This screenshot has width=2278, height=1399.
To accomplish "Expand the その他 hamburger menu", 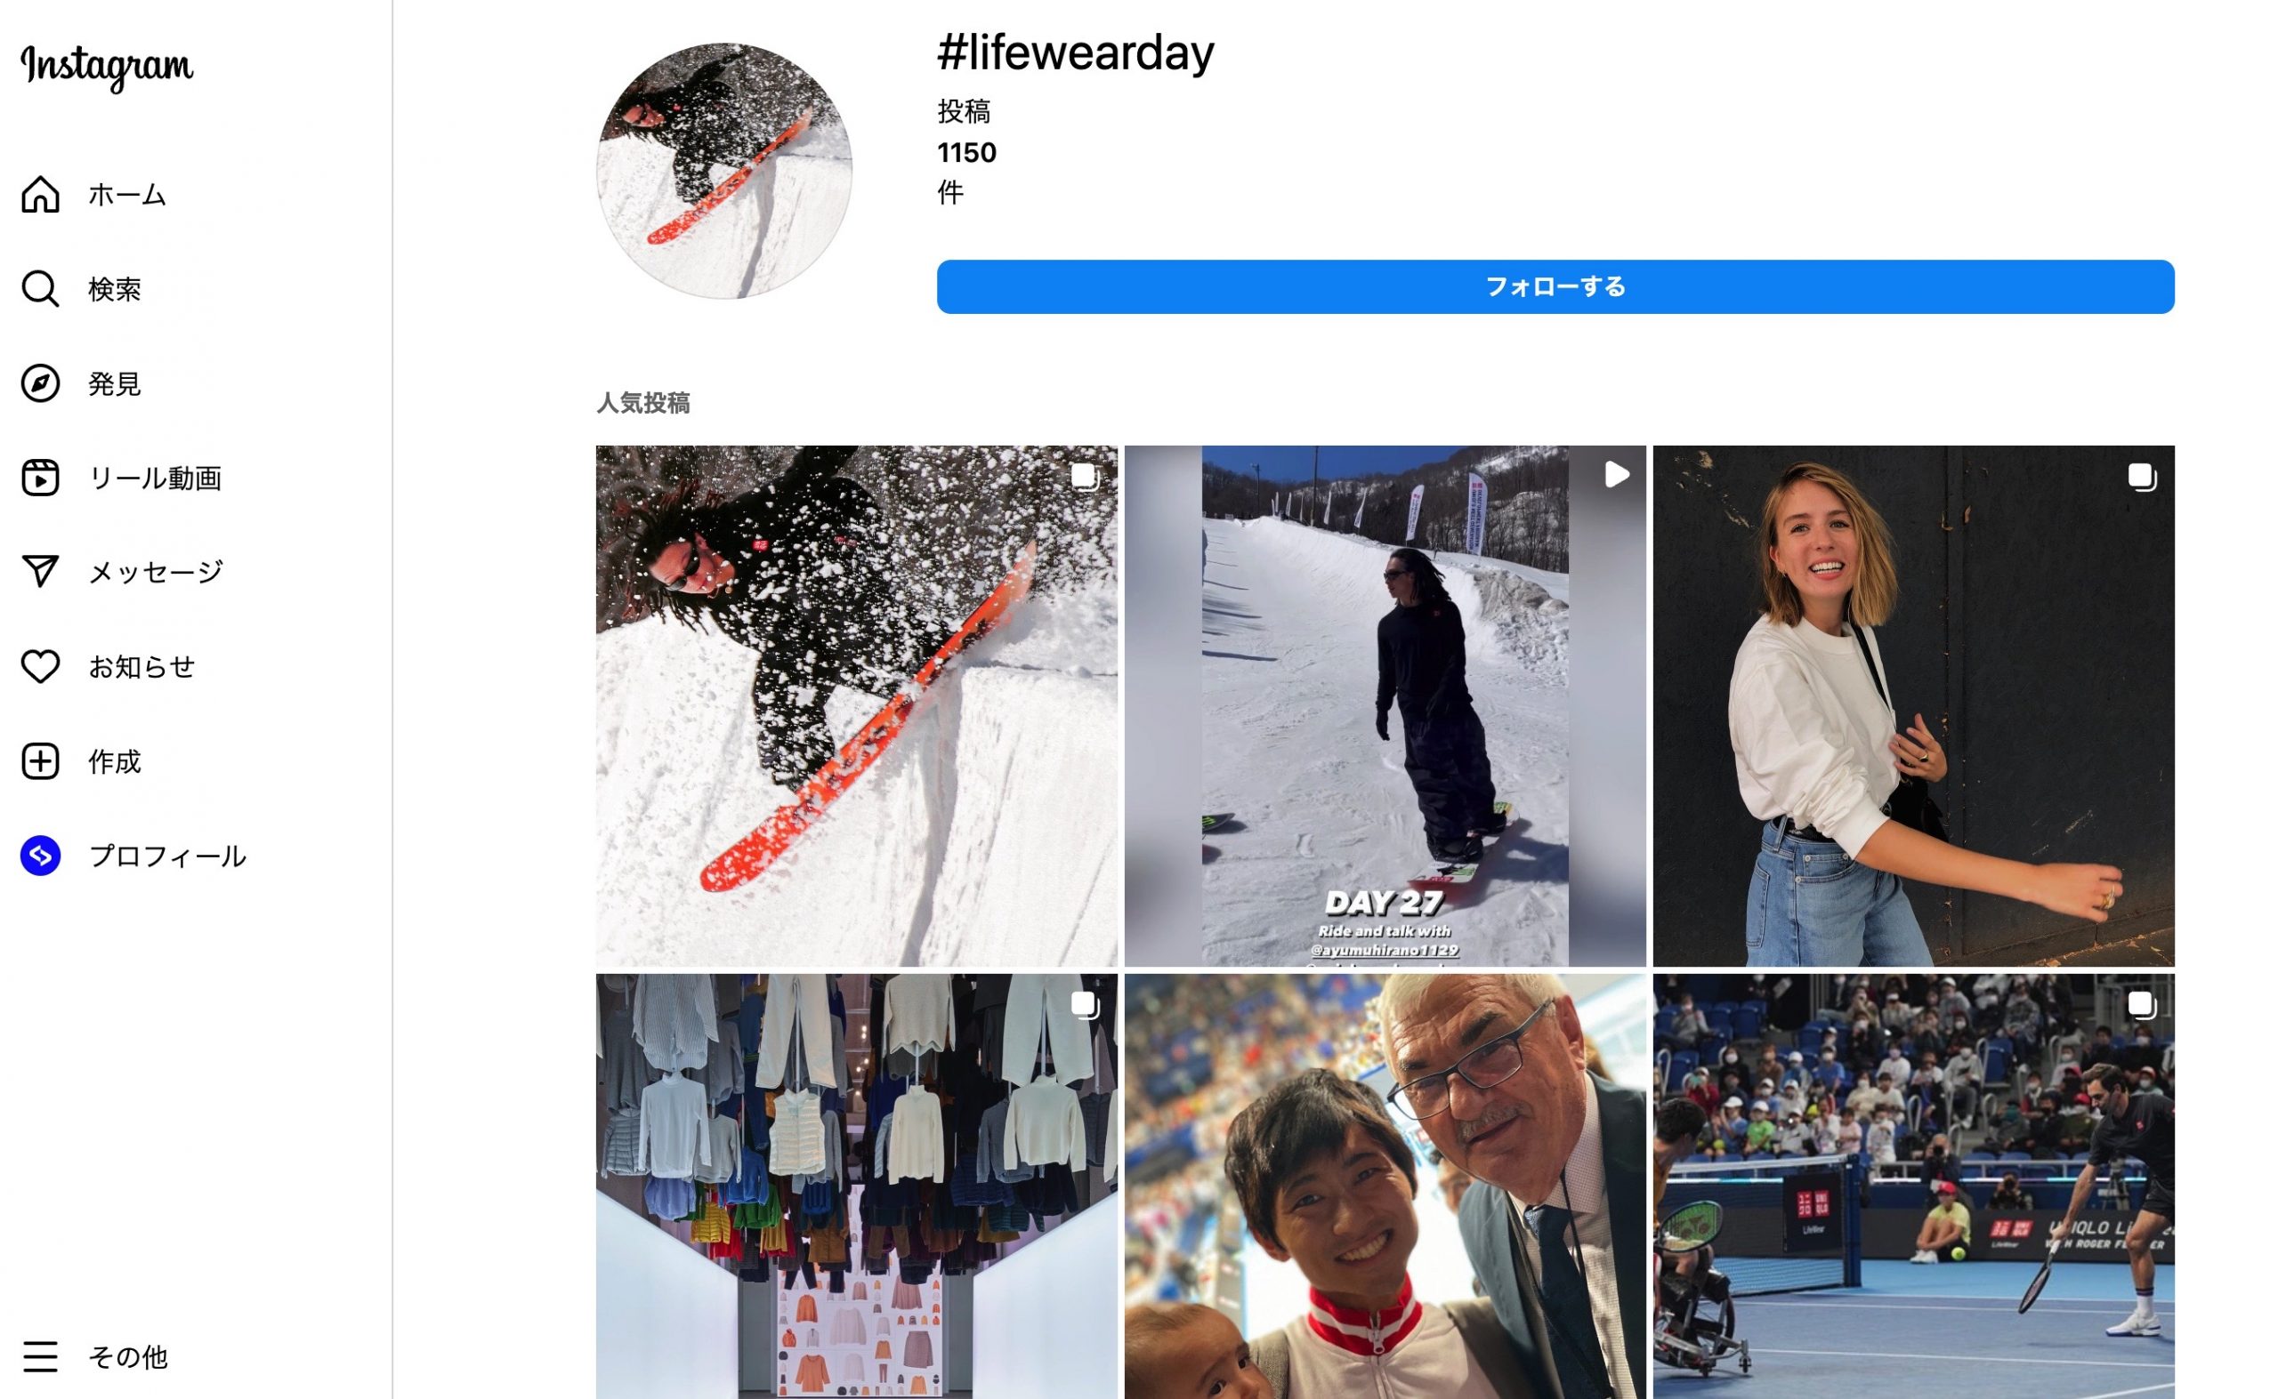I will pos(41,1356).
